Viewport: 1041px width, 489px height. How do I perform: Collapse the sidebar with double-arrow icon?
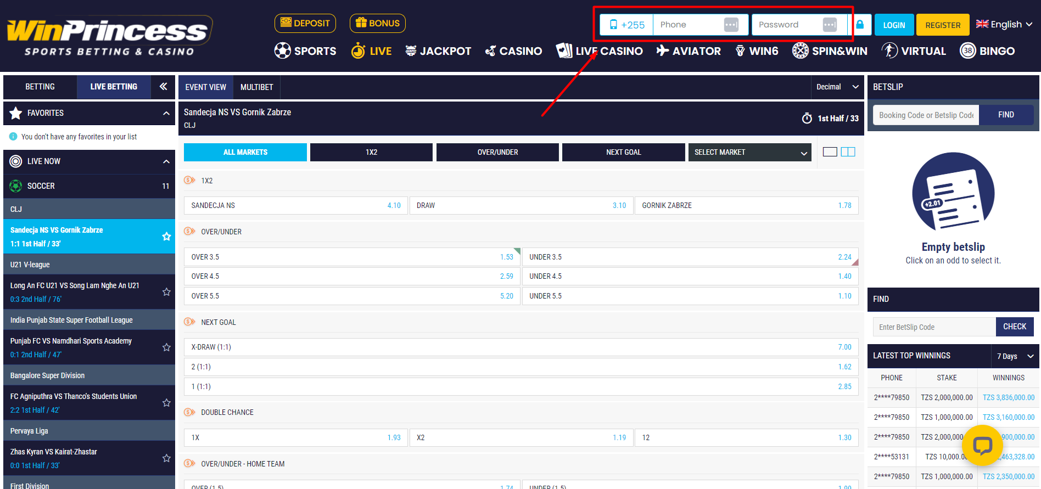(x=163, y=86)
